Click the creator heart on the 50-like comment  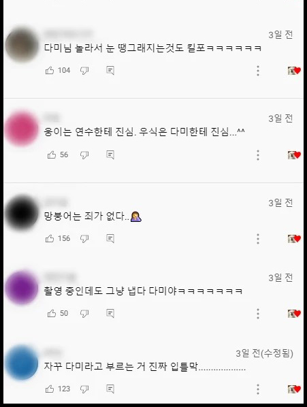294,313
